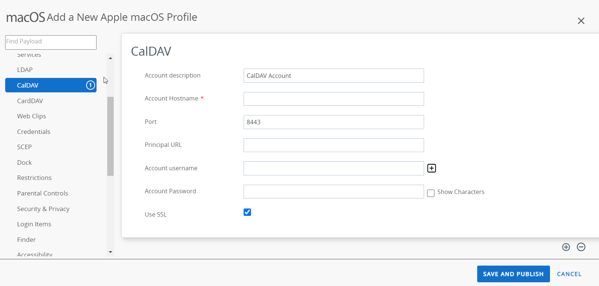Open the CardDAV payload
Viewport: 599px width, 286px height.
[x=30, y=101]
